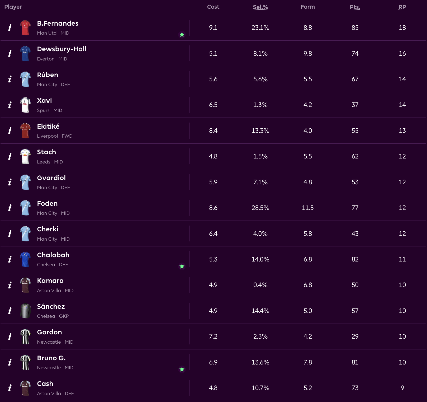Open Ekitiké's player info icon

10,130
